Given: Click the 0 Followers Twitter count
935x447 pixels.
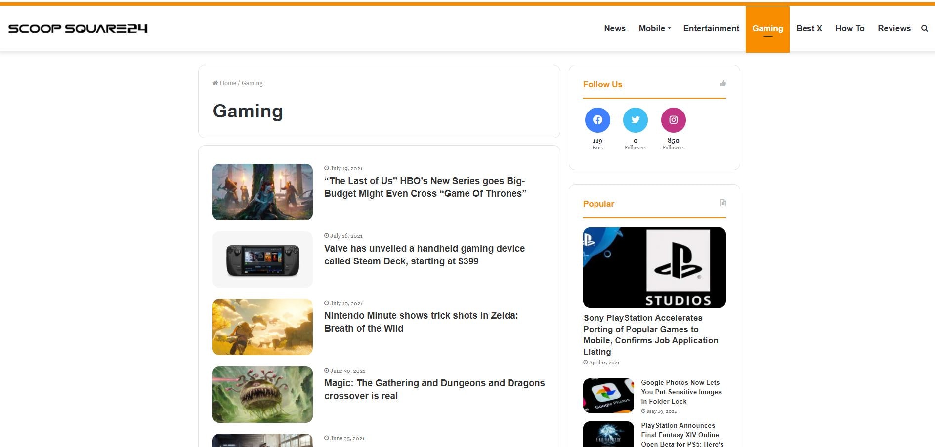Looking at the screenshot, I should click(x=636, y=144).
